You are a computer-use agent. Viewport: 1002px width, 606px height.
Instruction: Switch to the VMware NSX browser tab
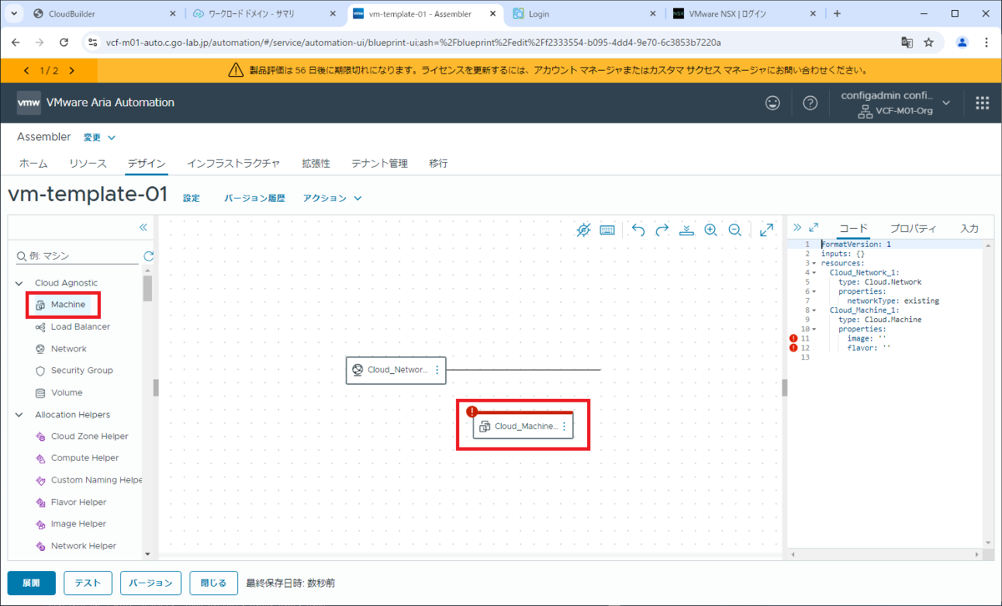(743, 14)
